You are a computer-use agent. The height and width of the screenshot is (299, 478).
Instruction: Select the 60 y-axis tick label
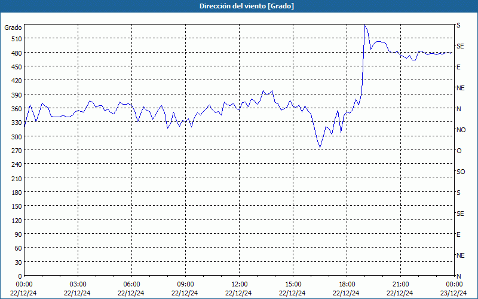click(18, 248)
